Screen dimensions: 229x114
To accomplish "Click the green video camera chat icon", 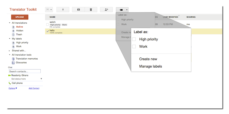I will tap(10, 75).
